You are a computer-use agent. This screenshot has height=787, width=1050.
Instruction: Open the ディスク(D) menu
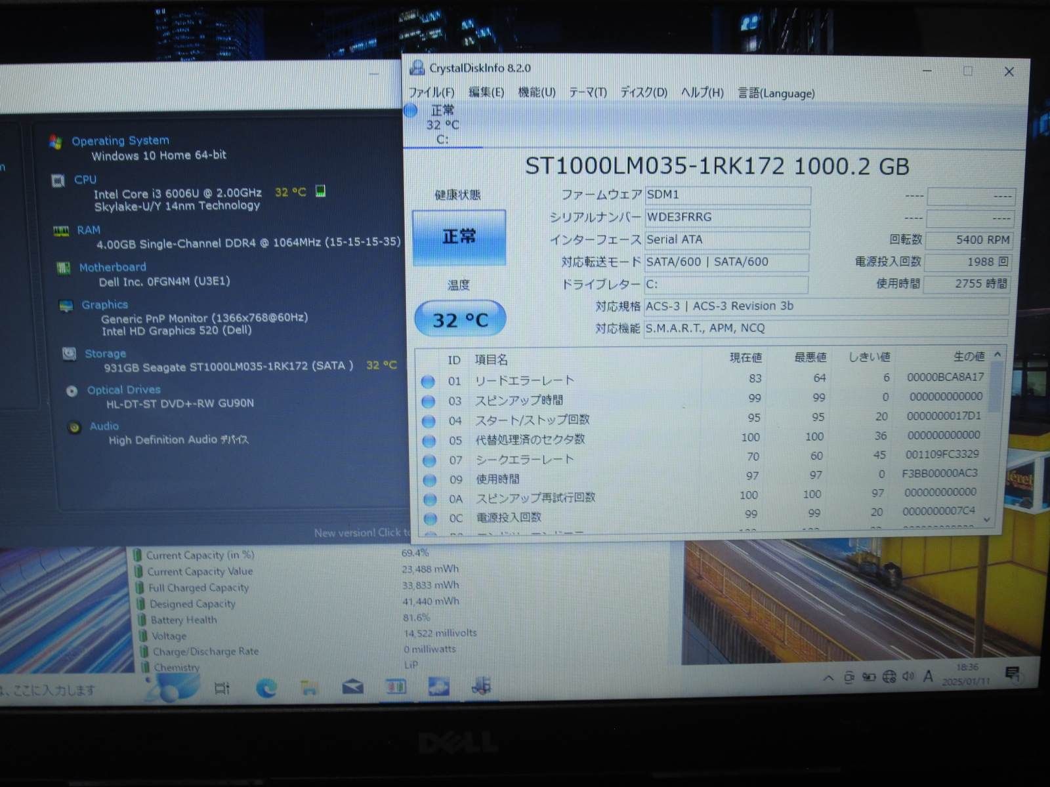click(644, 92)
